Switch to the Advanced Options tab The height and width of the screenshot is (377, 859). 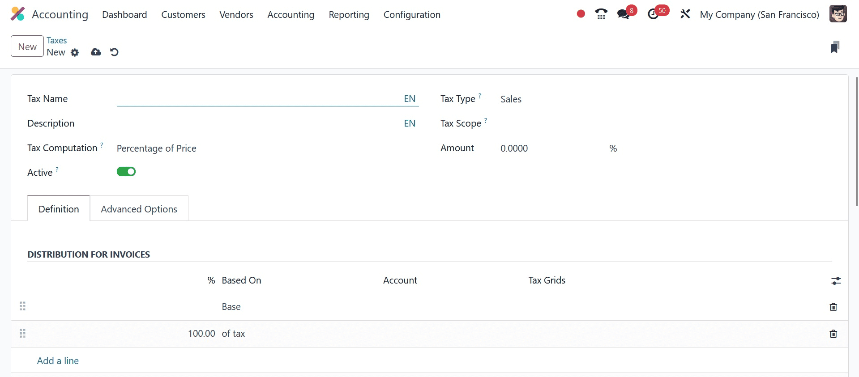tap(139, 209)
